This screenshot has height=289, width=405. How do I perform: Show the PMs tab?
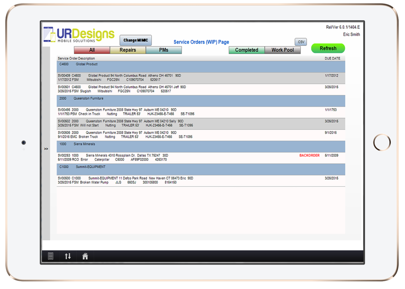(164, 50)
